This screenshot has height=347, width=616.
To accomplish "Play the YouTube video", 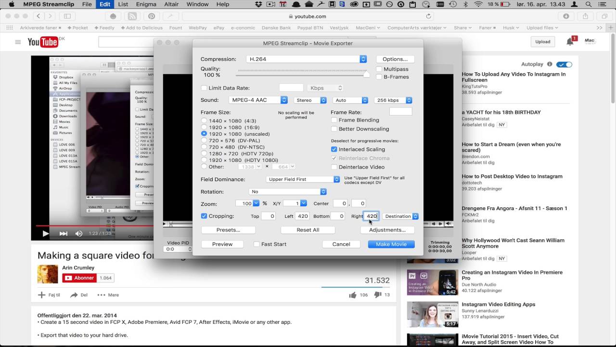I will pyautogui.click(x=45, y=234).
